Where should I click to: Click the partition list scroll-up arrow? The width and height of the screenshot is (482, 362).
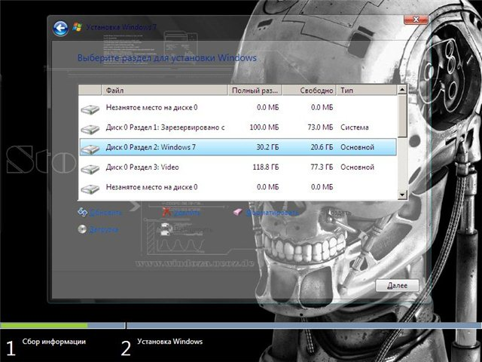tap(402, 90)
